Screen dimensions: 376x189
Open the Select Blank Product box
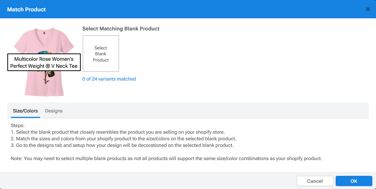click(x=101, y=53)
